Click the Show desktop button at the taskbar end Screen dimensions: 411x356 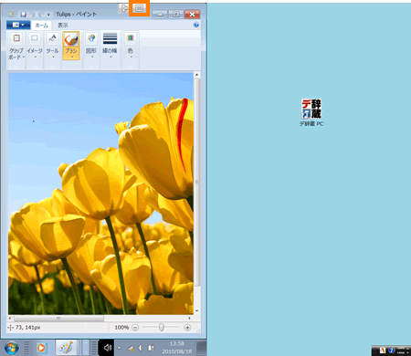click(202, 348)
